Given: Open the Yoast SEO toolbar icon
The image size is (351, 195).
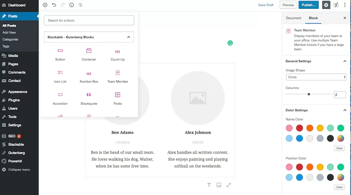Looking at the screenshot, I should click(336, 5).
